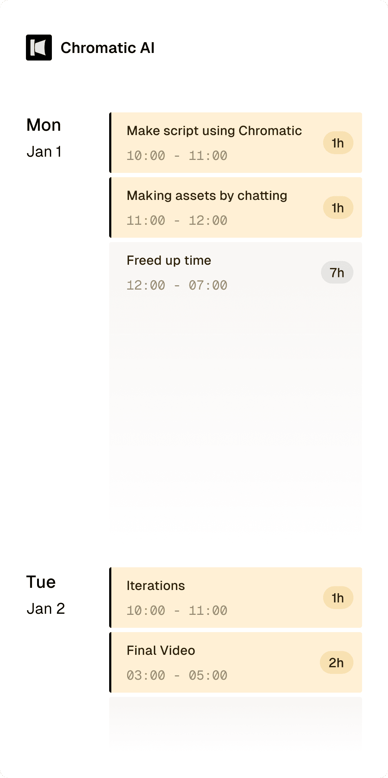The image size is (388, 778).
Task: Click the 1h badge on Making assets event
Action: tap(338, 208)
